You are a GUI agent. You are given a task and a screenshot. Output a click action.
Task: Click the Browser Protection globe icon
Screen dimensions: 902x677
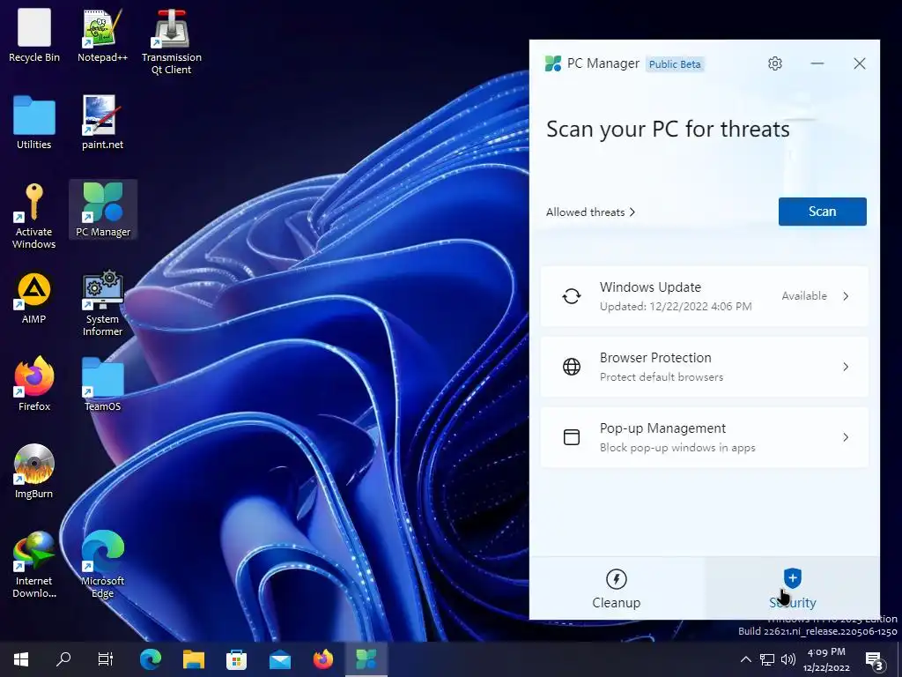click(571, 367)
